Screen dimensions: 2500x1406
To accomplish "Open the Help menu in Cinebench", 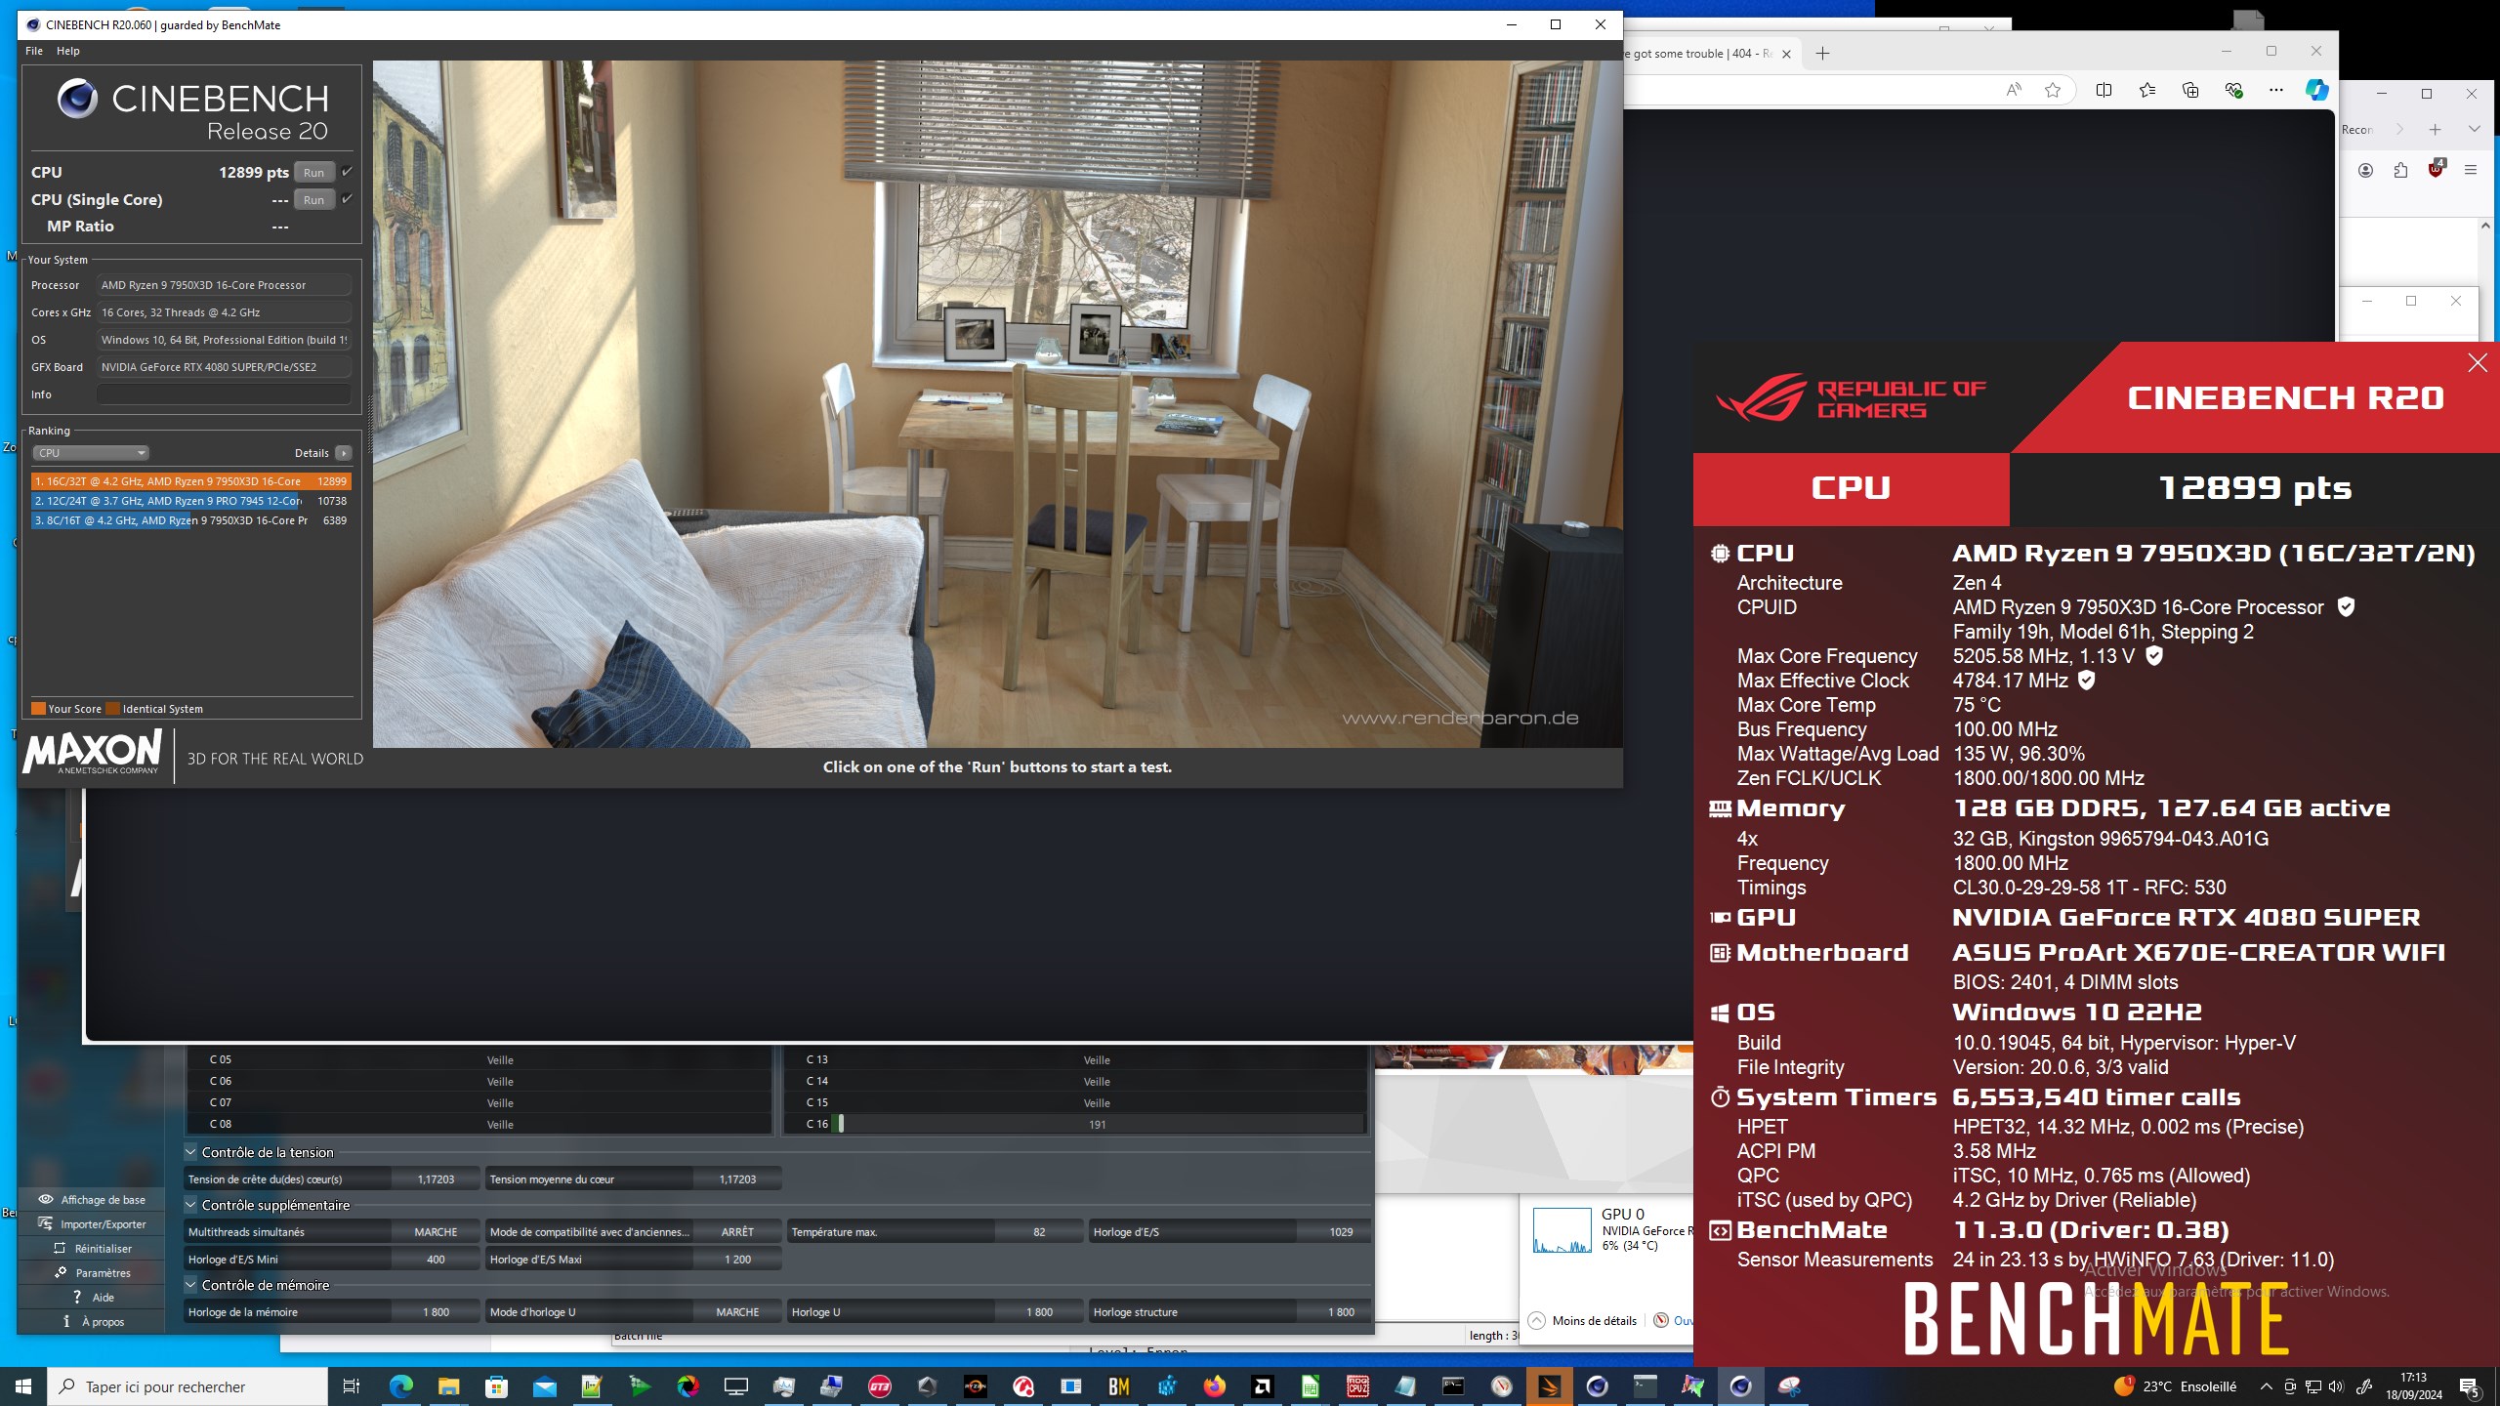I will pyautogui.click(x=68, y=51).
